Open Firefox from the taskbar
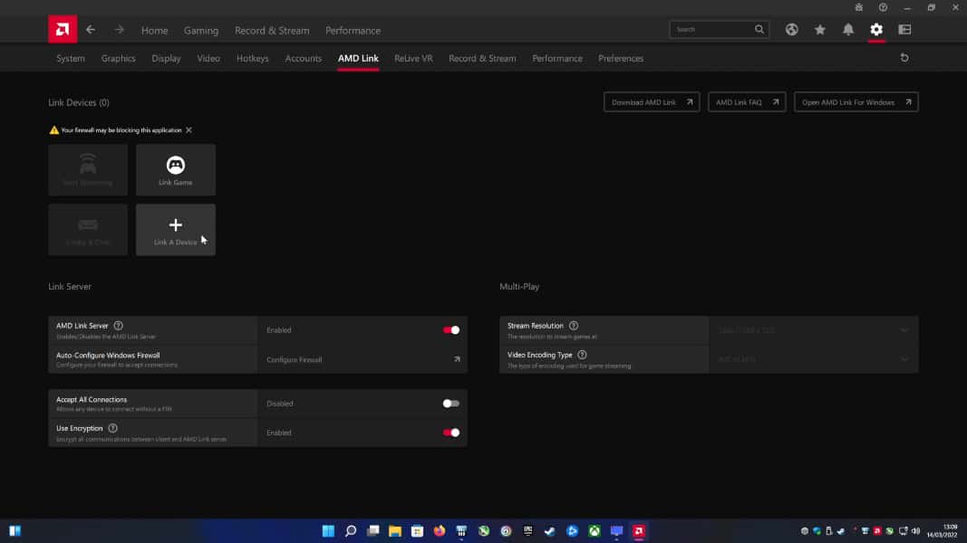This screenshot has height=543, width=967. [x=440, y=531]
